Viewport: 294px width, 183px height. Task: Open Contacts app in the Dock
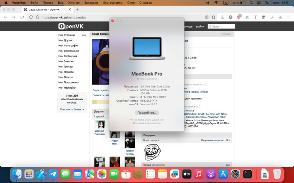point(138,174)
